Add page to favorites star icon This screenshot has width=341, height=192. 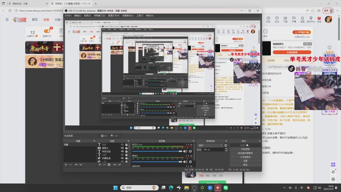(312, 10)
